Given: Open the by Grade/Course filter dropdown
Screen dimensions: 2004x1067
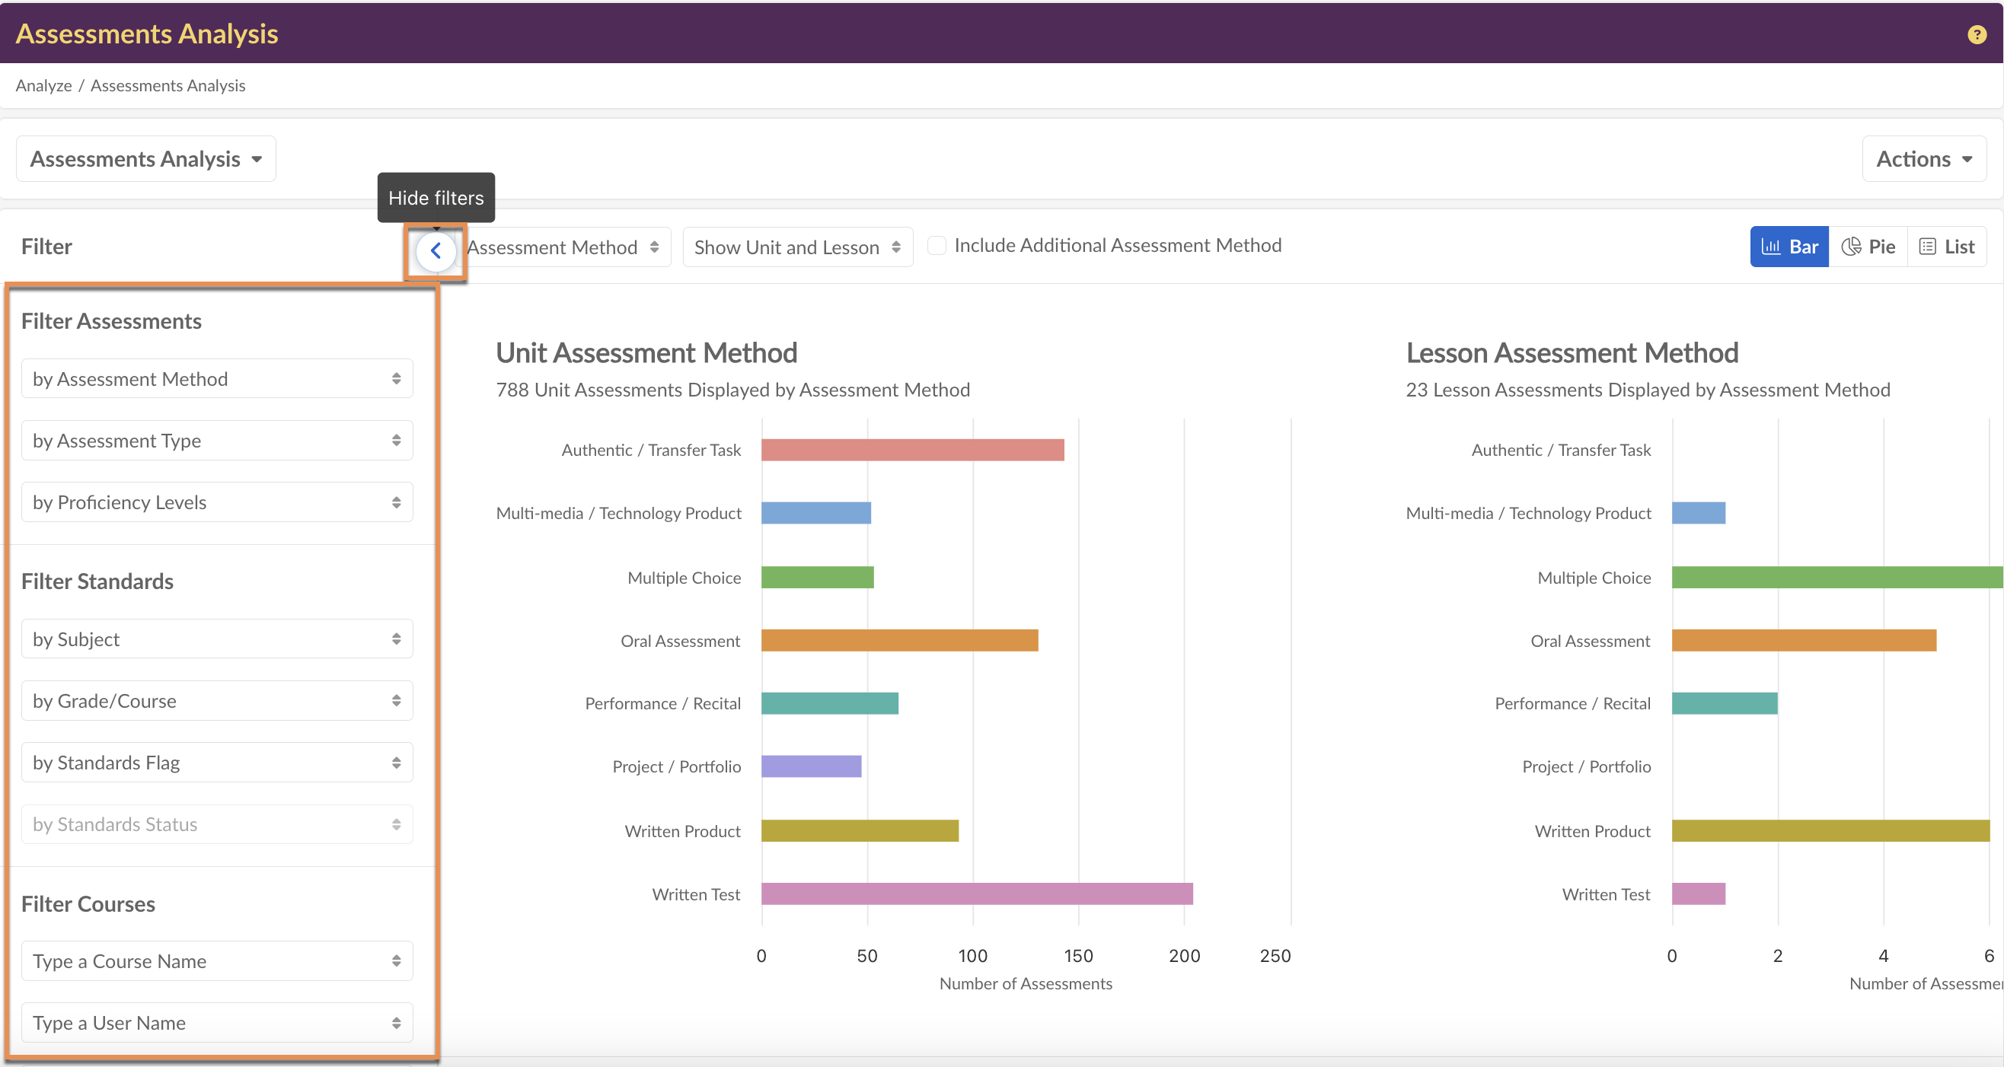Looking at the screenshot, I should 216,701.
